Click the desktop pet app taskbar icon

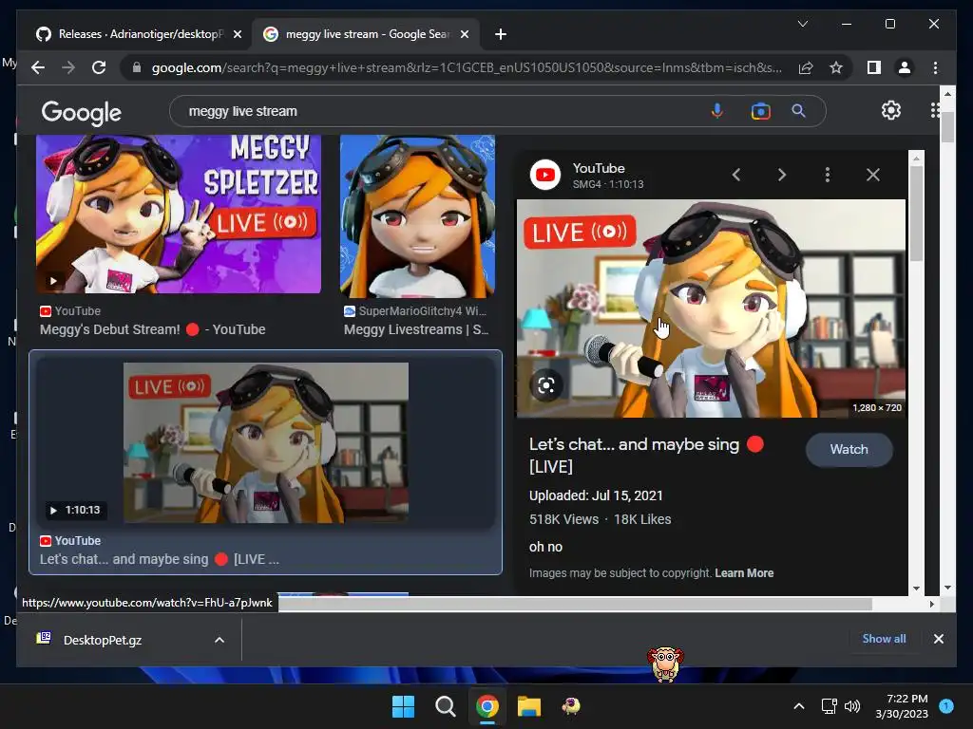click(571, 706)
